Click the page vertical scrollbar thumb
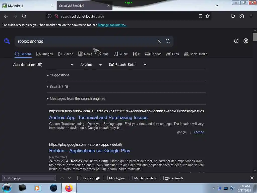 pos(255,37)
